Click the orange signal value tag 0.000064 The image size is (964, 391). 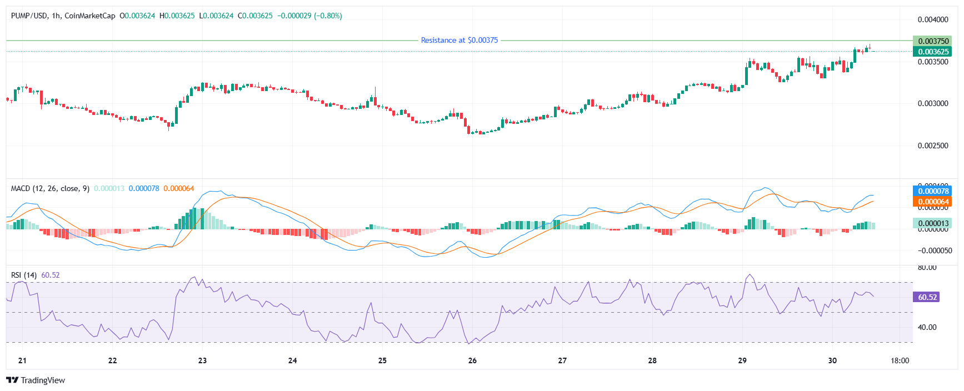[932, 202]
